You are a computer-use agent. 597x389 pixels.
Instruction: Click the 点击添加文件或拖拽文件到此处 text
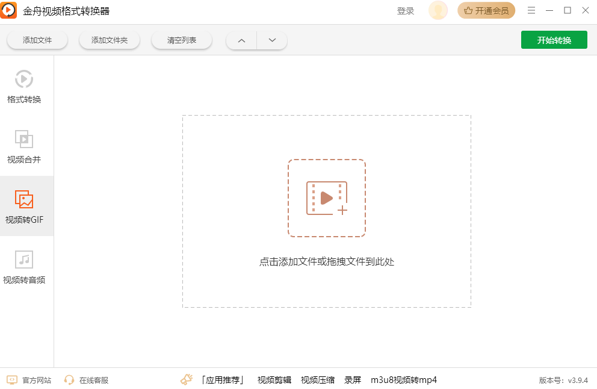point(327,262)
